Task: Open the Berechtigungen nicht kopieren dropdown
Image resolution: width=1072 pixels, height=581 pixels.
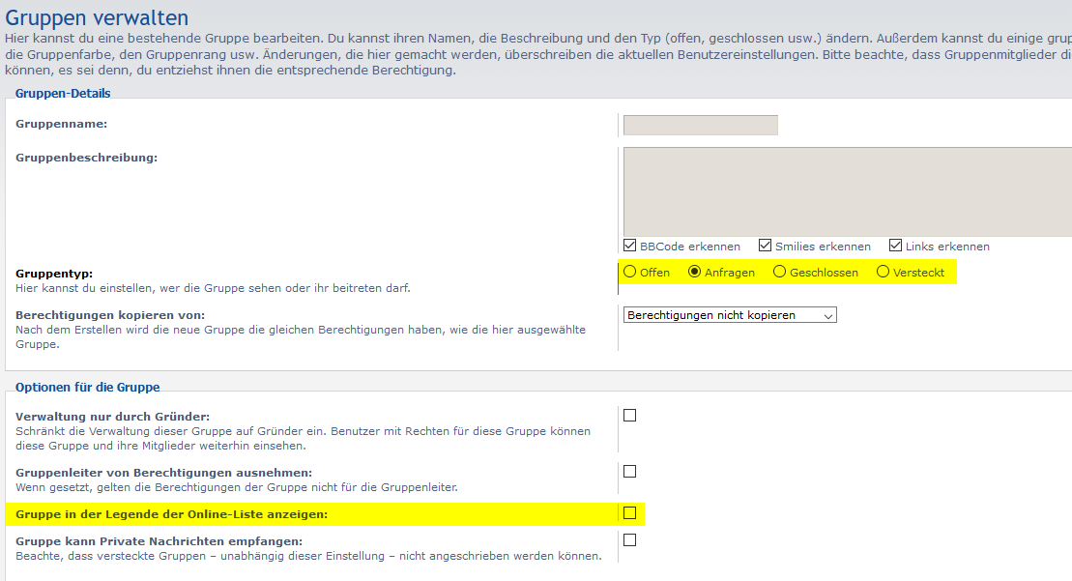Action: click(x=730, y=315)
